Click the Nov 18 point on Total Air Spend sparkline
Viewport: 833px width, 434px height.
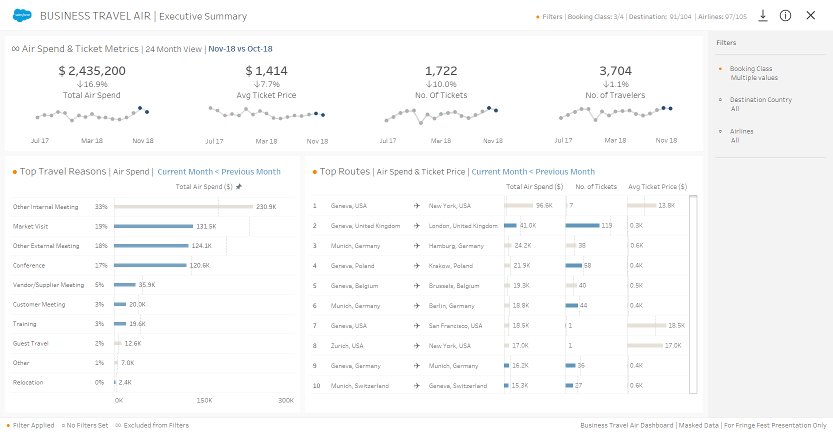[x=147, y=112]
